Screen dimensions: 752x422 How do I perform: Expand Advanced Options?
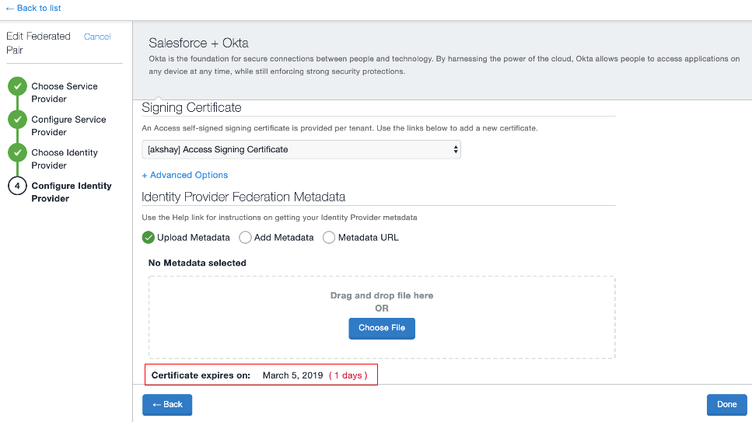[x=184, y=175]
